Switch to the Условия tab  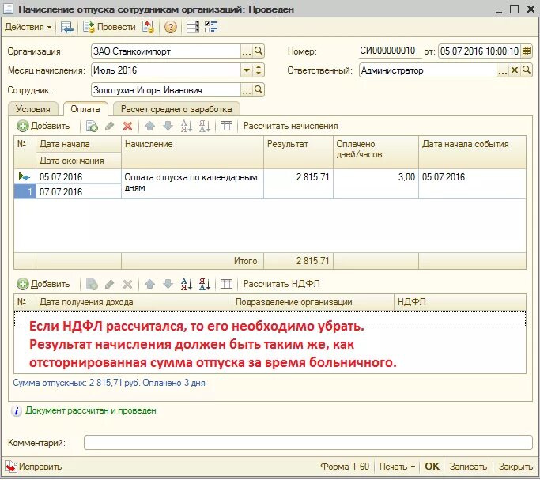point(33,109)
